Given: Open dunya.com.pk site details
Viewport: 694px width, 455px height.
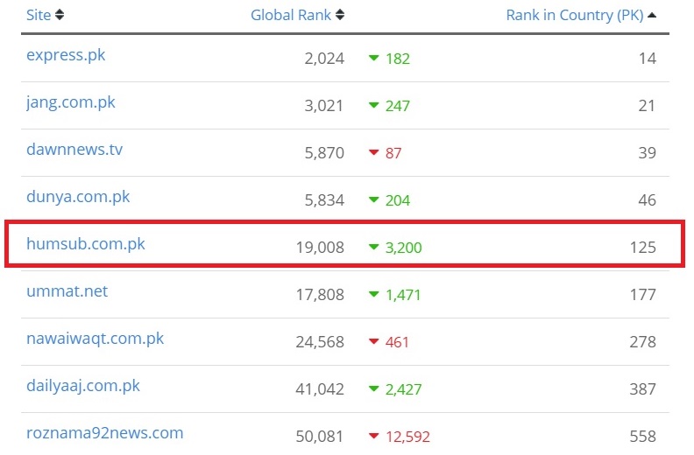Looking at the screenshot, I should pos(78,197).
